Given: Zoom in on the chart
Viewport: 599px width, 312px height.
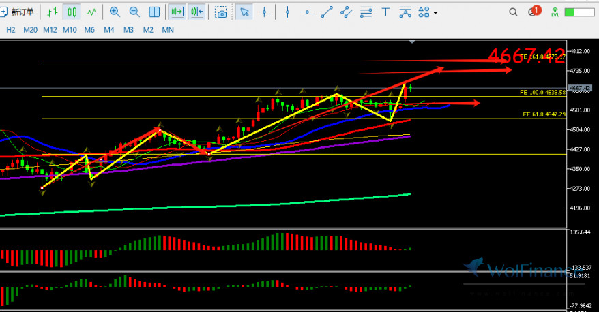Looking at the screenshot, I should [115, 12].
